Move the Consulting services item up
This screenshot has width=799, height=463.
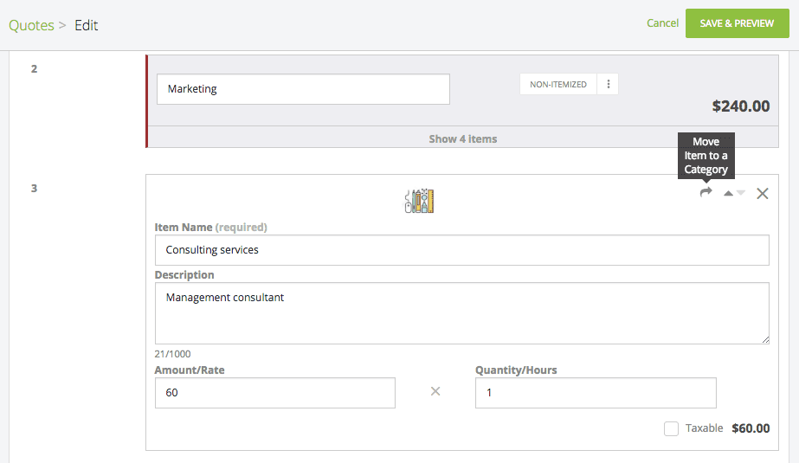pos(728,194)
